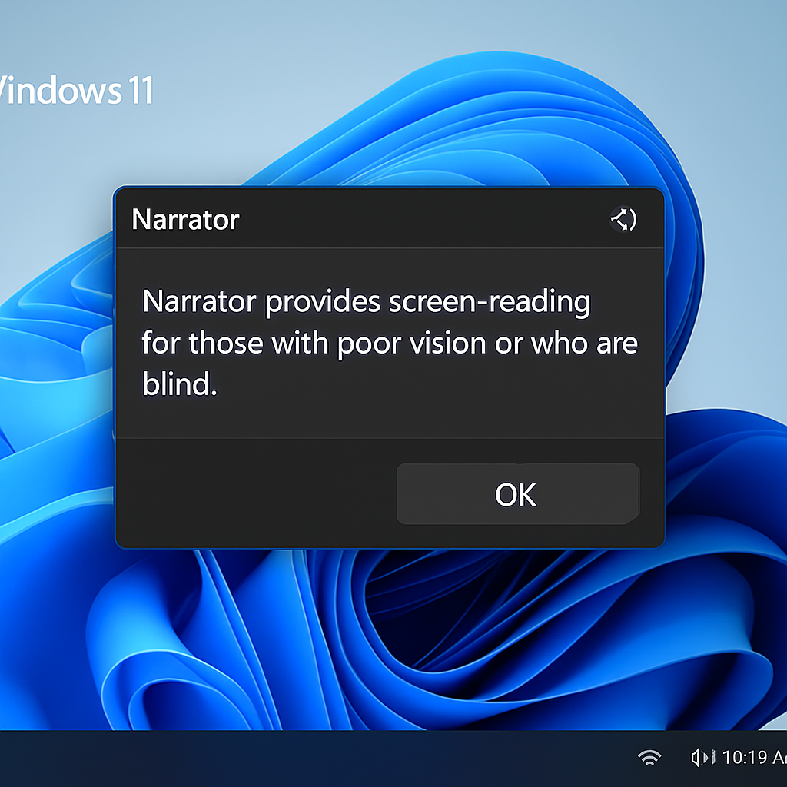Click the Narrator title text of dialog
787x787 pixels.
(x=185, y=220)
